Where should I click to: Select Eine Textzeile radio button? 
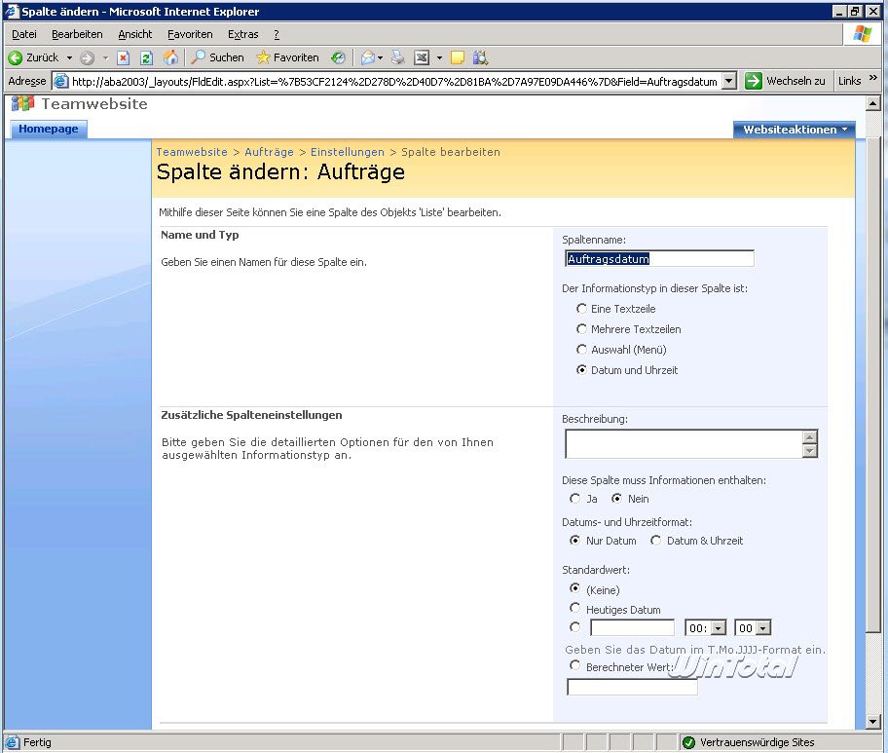click(x=581, y=308)
